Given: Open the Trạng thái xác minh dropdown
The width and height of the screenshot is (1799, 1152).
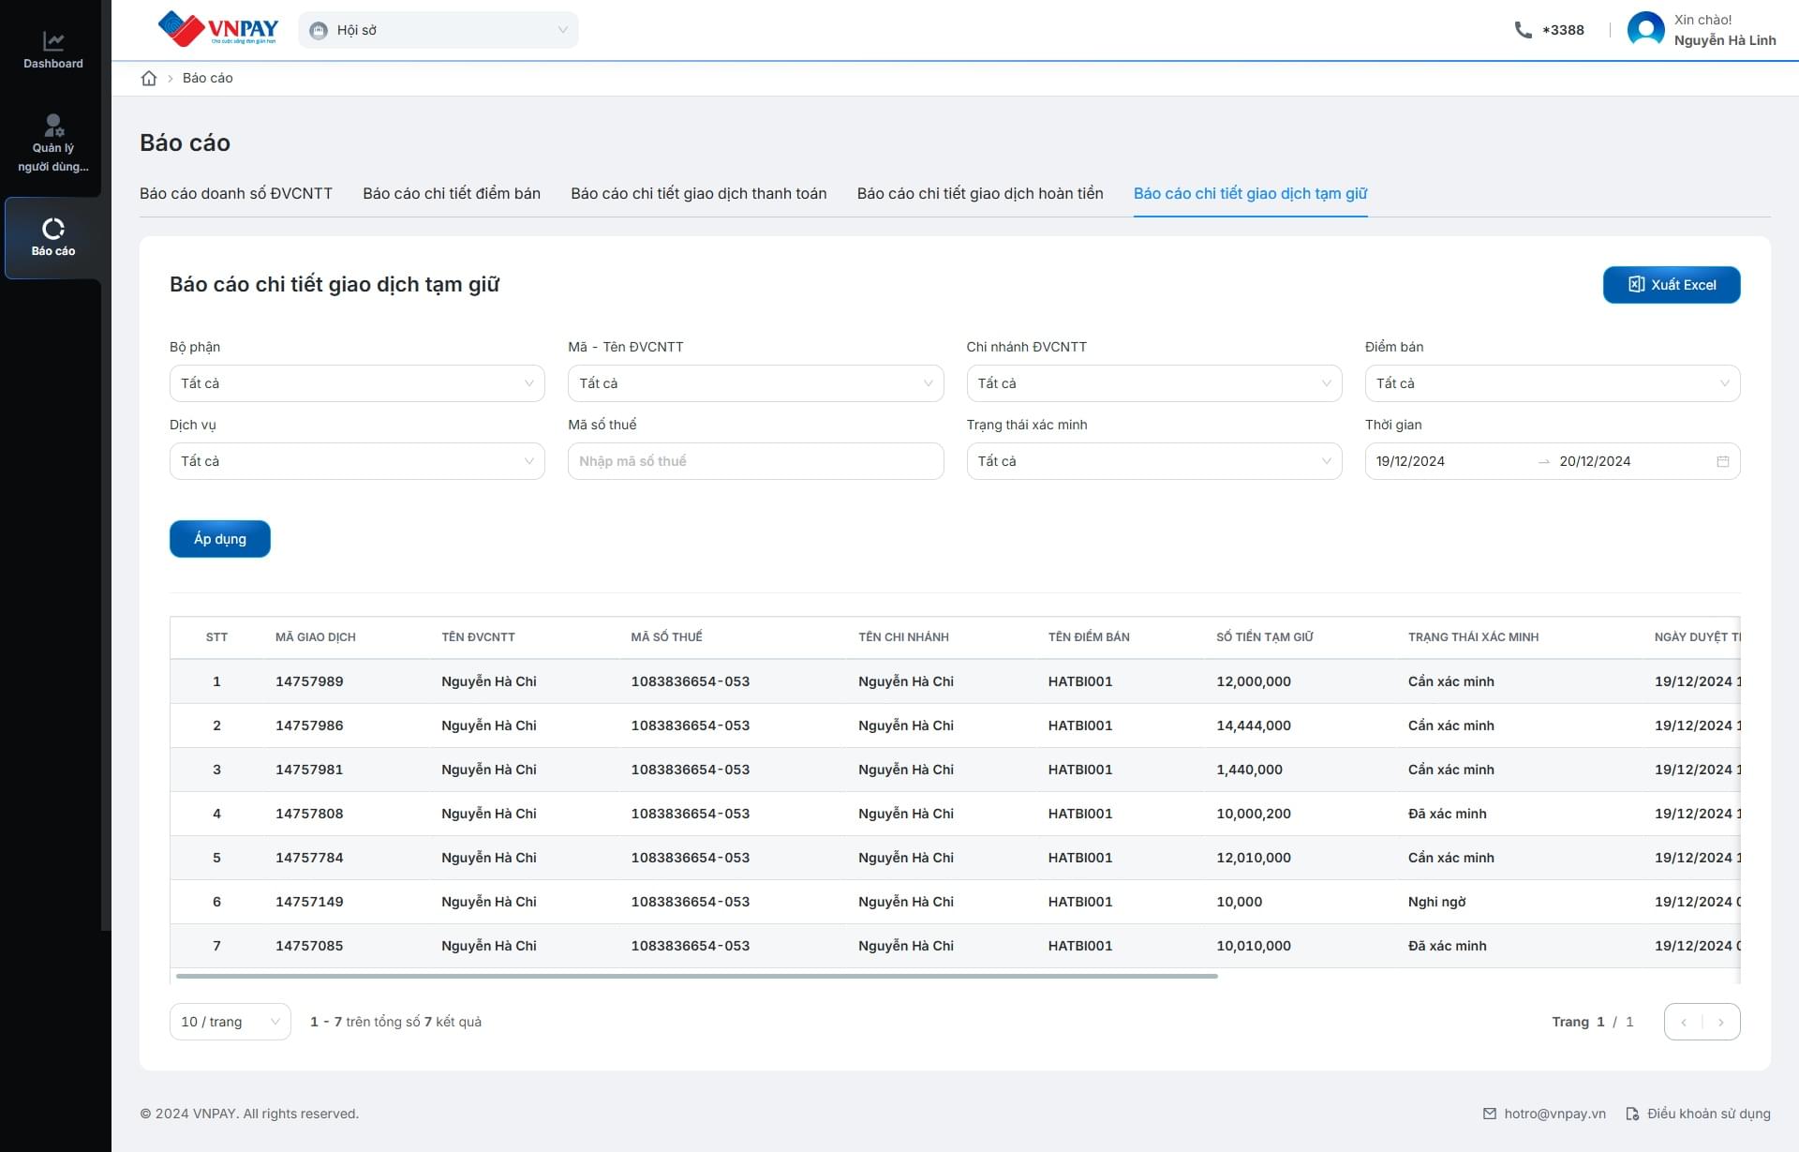Looking at the screenshot, I should [x=1153, y=461].
